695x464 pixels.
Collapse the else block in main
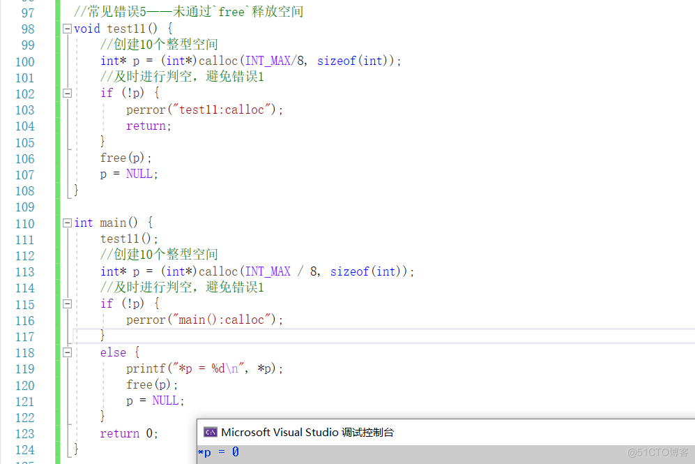click(x=68, y=352)
